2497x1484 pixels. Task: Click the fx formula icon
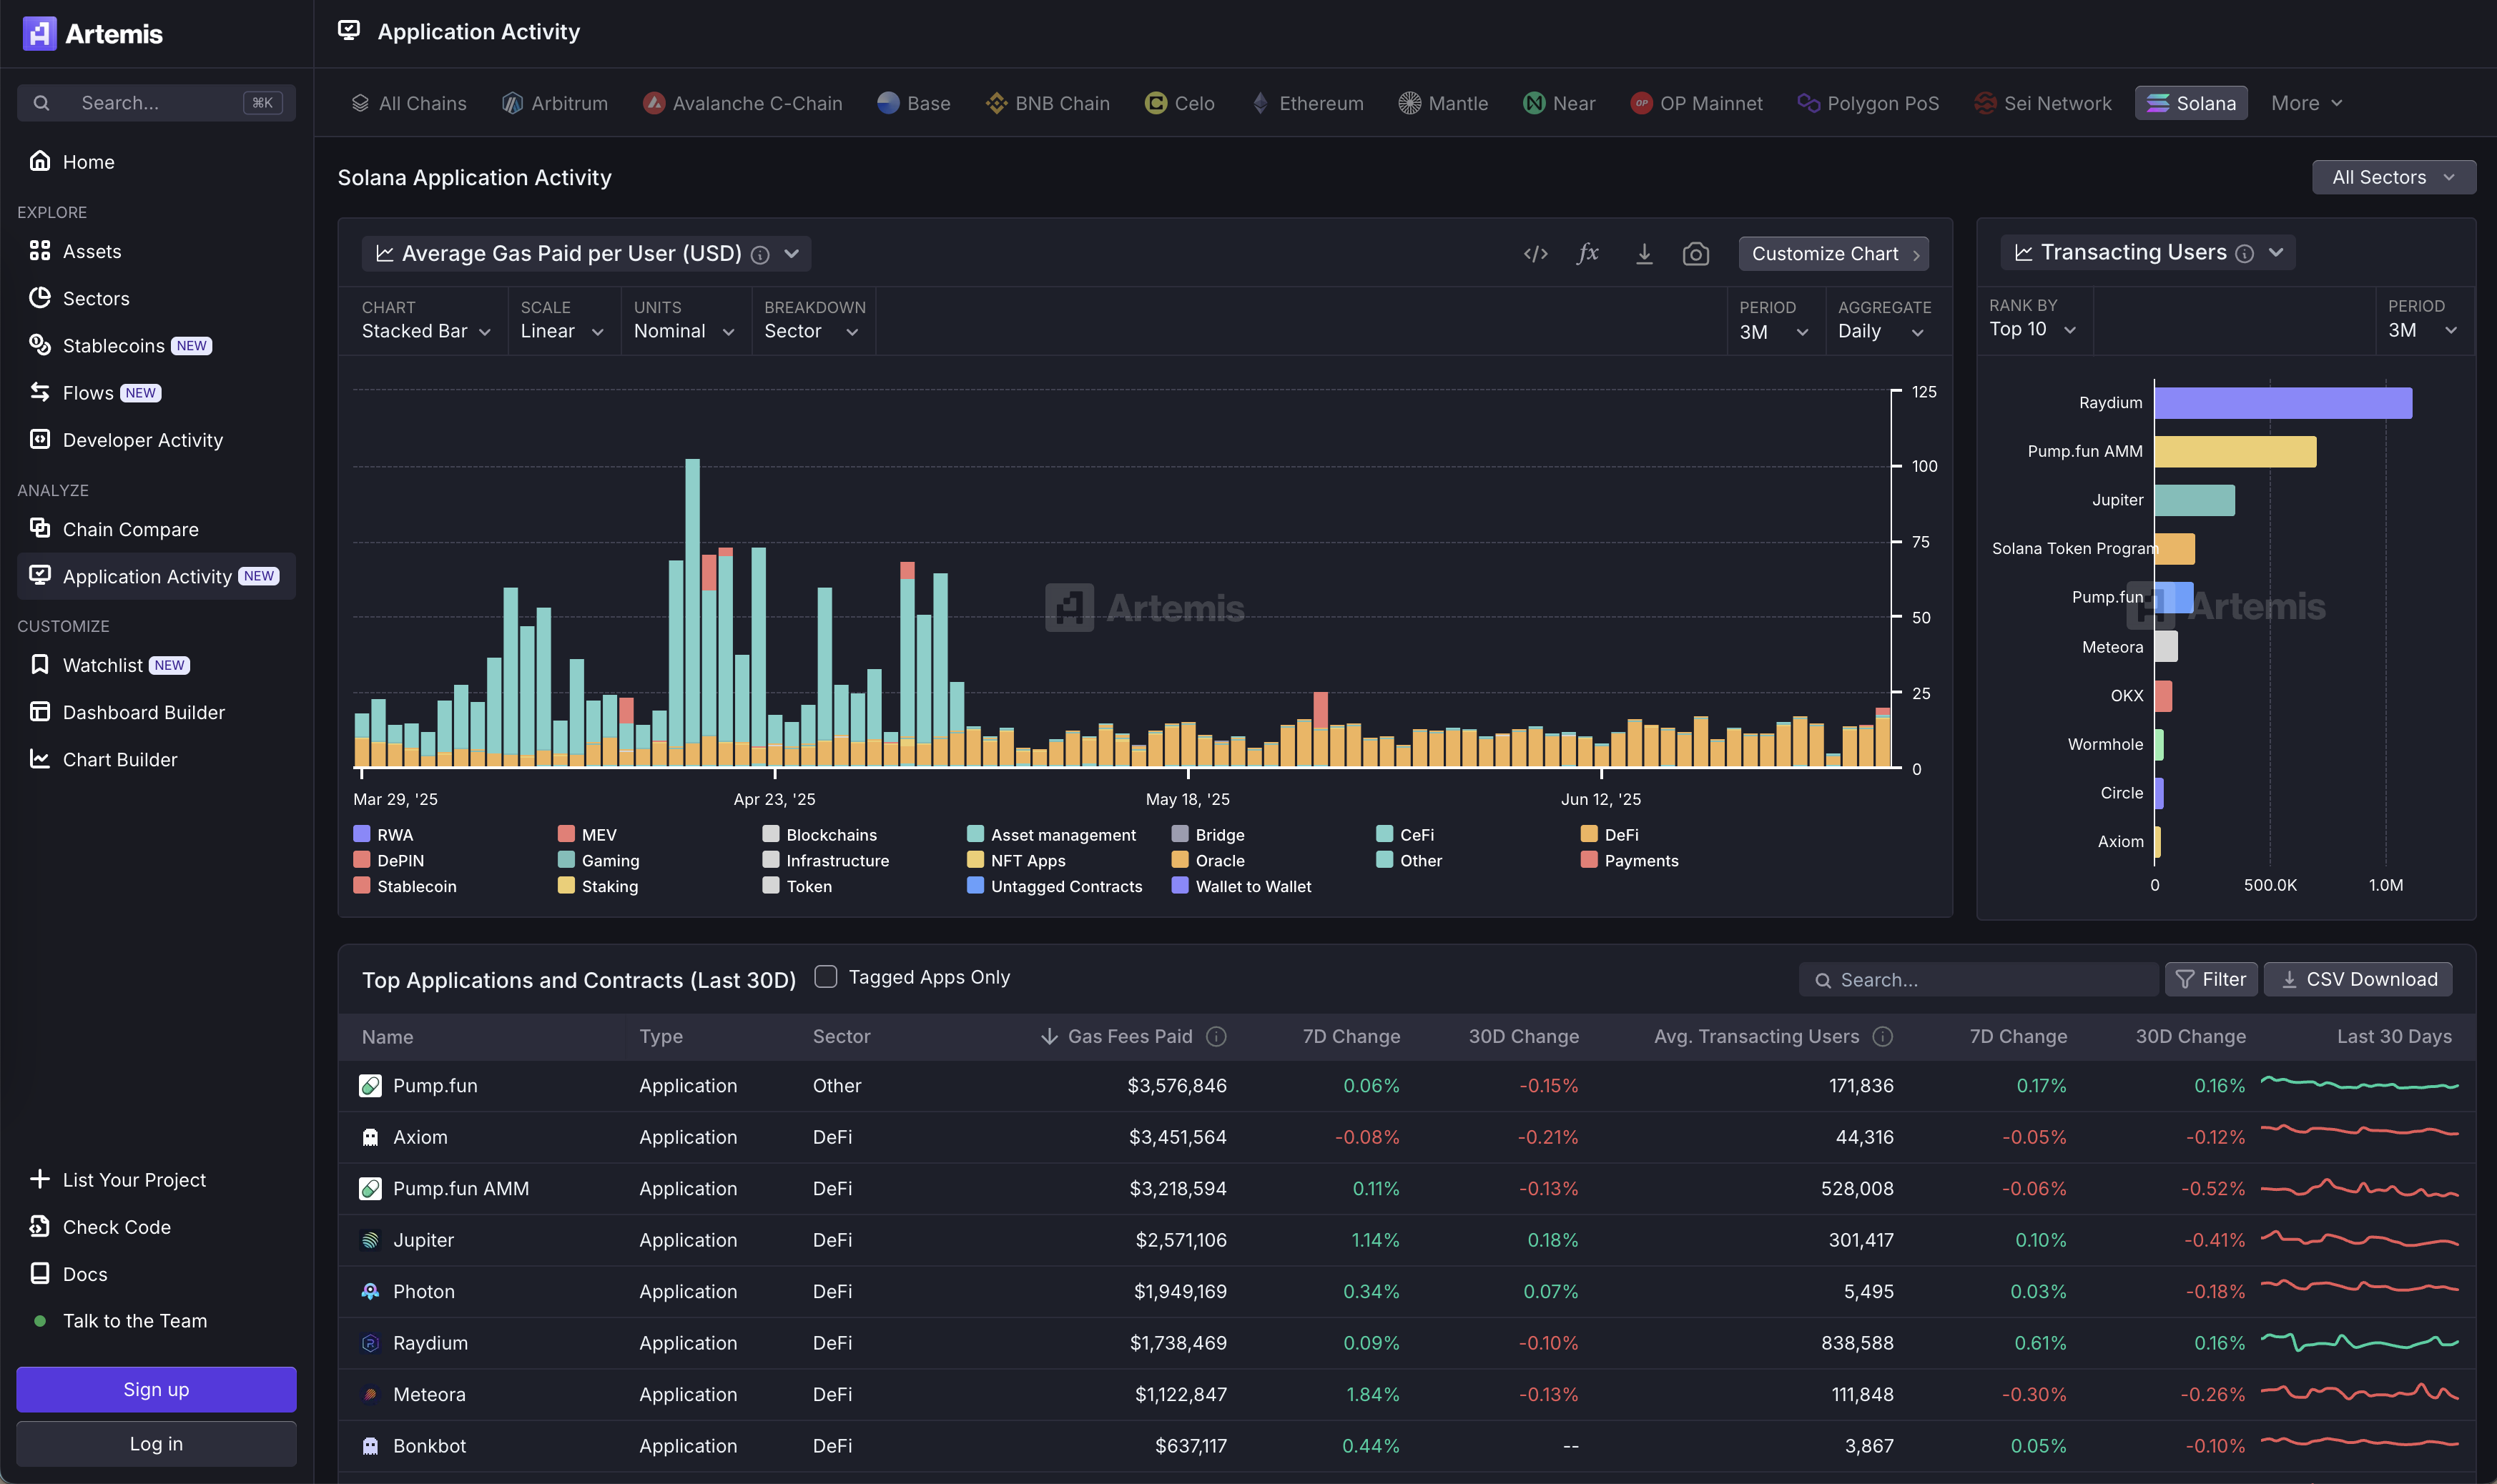coord(1588,254)
